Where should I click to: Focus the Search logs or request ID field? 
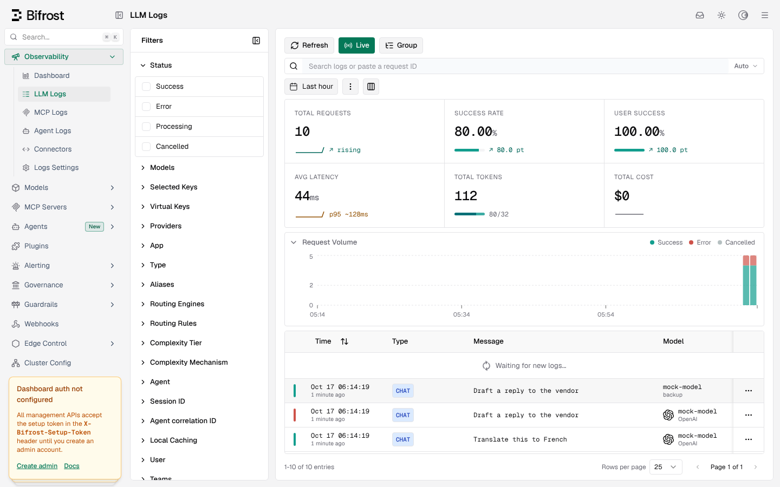[x=515, y=66]
